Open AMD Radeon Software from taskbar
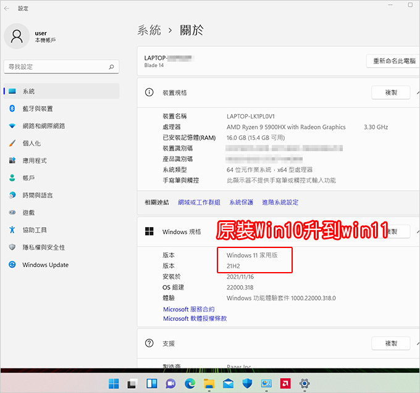 pyautogui.click(x=285, y=384)
